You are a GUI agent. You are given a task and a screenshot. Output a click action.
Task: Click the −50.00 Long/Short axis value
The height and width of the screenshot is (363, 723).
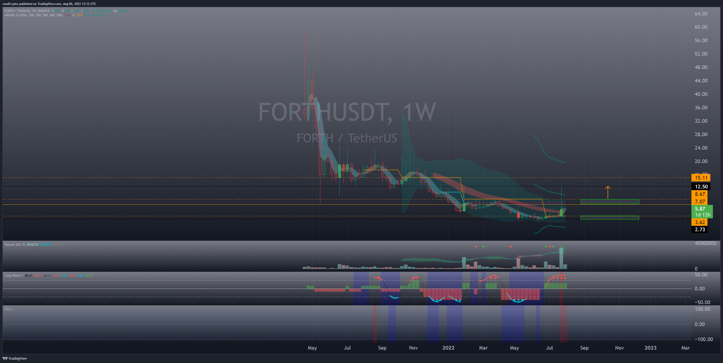point(702,302)
